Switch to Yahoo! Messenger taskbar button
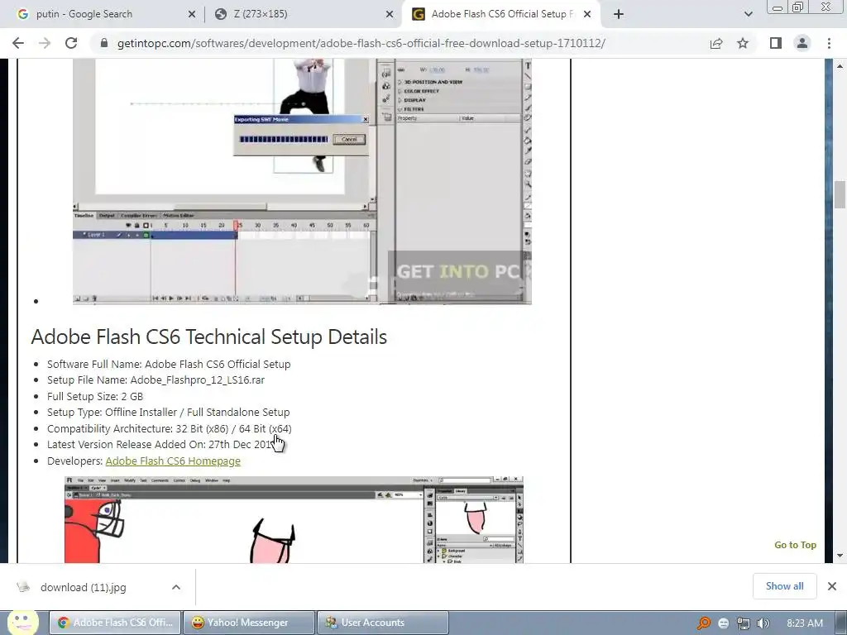 click(x=248, y=623)
